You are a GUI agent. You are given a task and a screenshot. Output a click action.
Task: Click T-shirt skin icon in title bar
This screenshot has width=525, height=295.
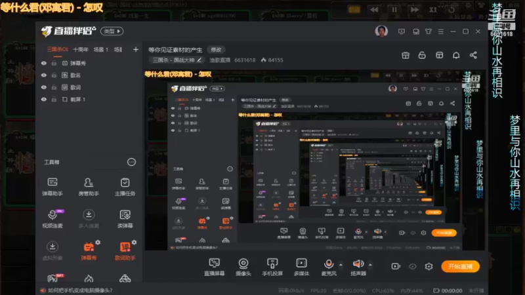tap(429, 31)
